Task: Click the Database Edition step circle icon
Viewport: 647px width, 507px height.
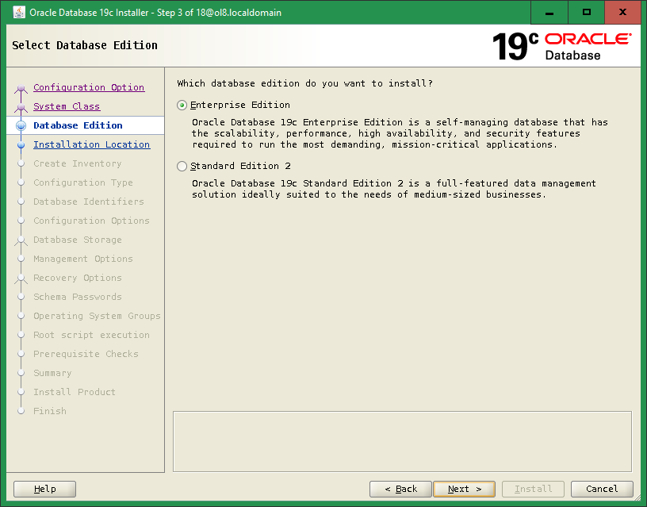Action: pos(21,125)
